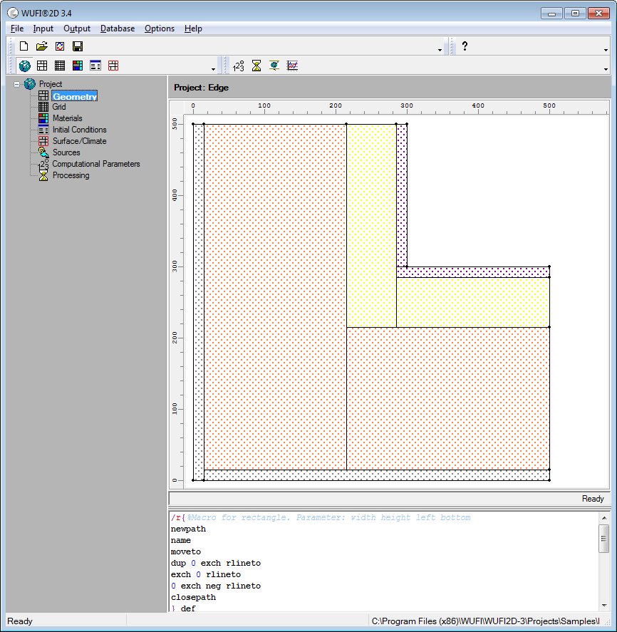Open the Output menu
Image resolution: width=617 pixels, height=632 pixels.
(x=77, y=29)
